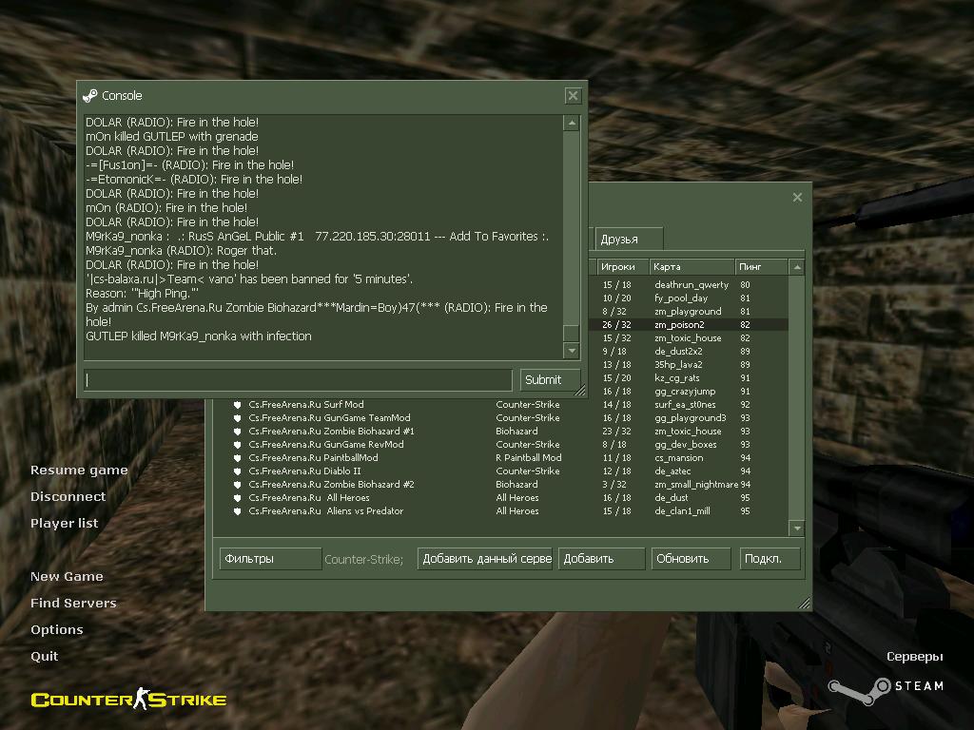Select the gg_crazyjump map row

[689, 392]
